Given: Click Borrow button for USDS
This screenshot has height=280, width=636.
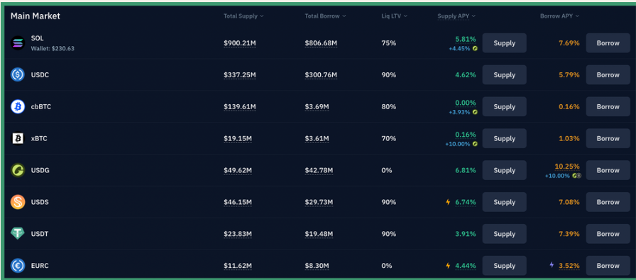Looking at the screenshot, I should [608, 202].
